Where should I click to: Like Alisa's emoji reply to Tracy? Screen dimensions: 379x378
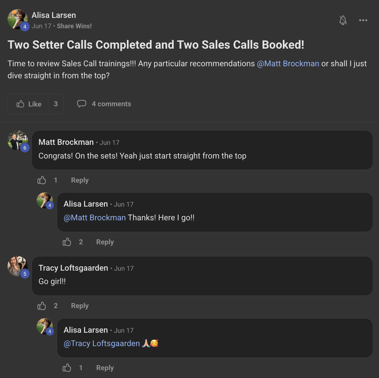[67, 368]
